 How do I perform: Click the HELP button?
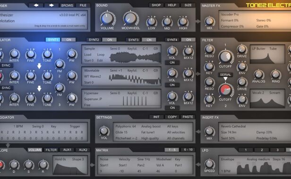point(172,5)
